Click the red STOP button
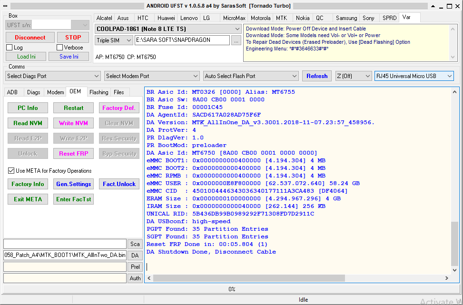 tap(73, 38)
